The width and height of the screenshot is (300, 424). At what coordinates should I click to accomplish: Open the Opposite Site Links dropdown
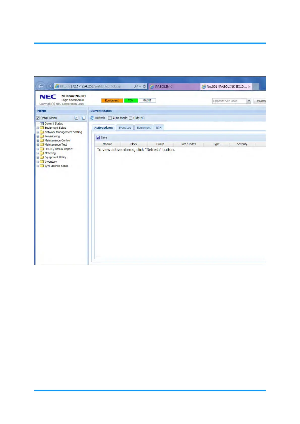coord(231,101)
